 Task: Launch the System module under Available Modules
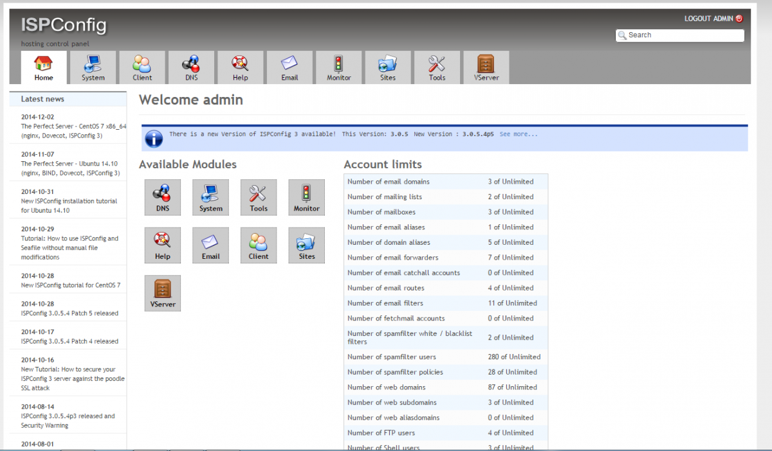click(211, 197)
